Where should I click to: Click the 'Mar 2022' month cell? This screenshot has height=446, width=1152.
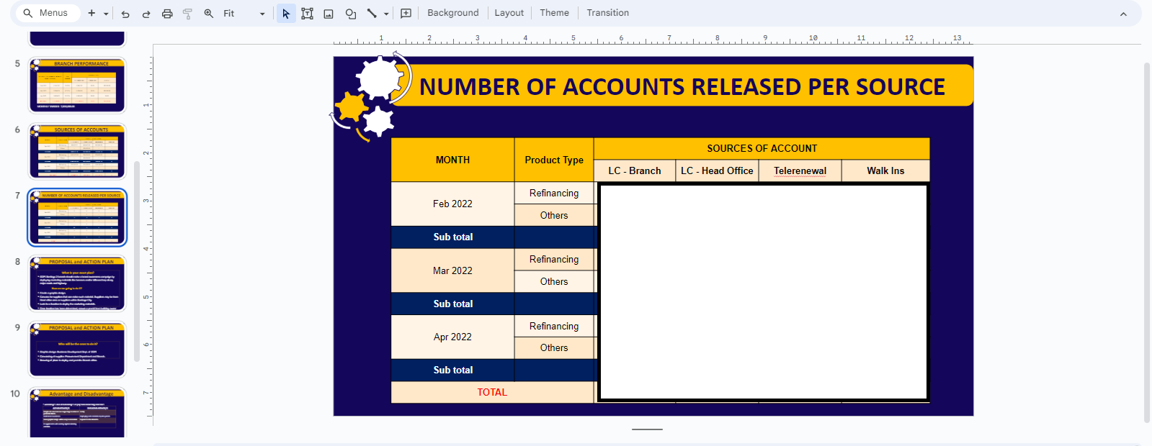tap(452, 270)
